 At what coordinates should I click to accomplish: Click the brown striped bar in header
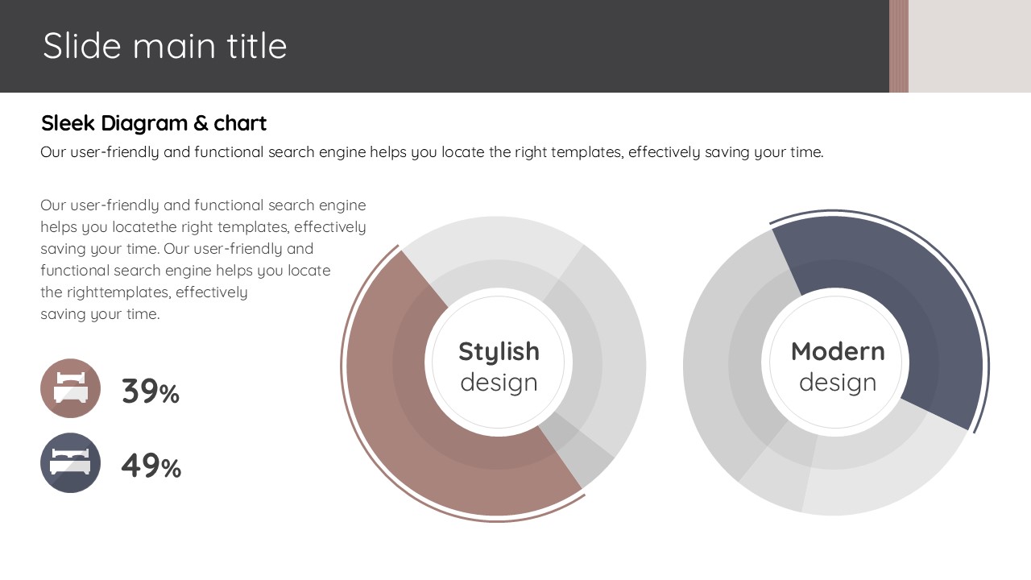(x=898, y=46)
